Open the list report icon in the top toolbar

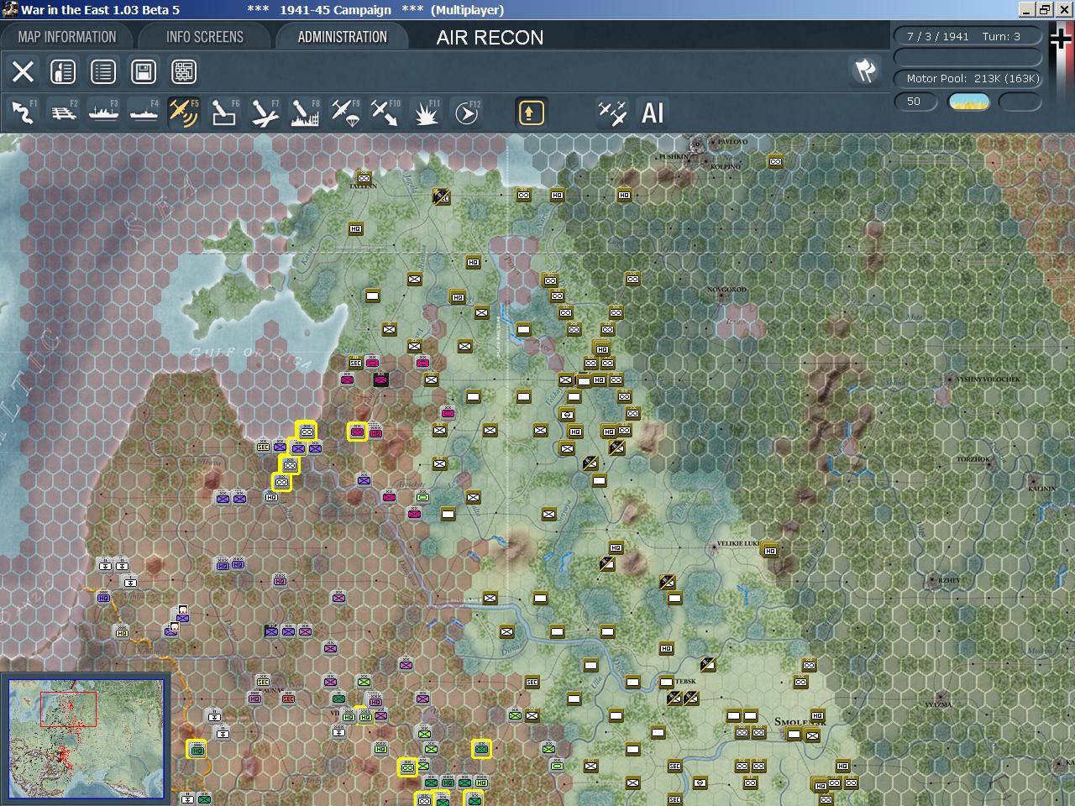click(x=103, y=71)
